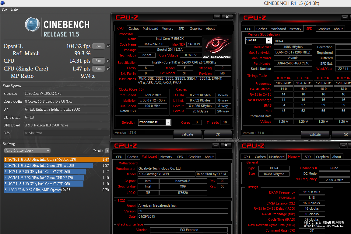The width and height of the screenshot is (351, 234).
Task: Open About tab in Mainboard CPU-Z window
Action: [209, 157]
